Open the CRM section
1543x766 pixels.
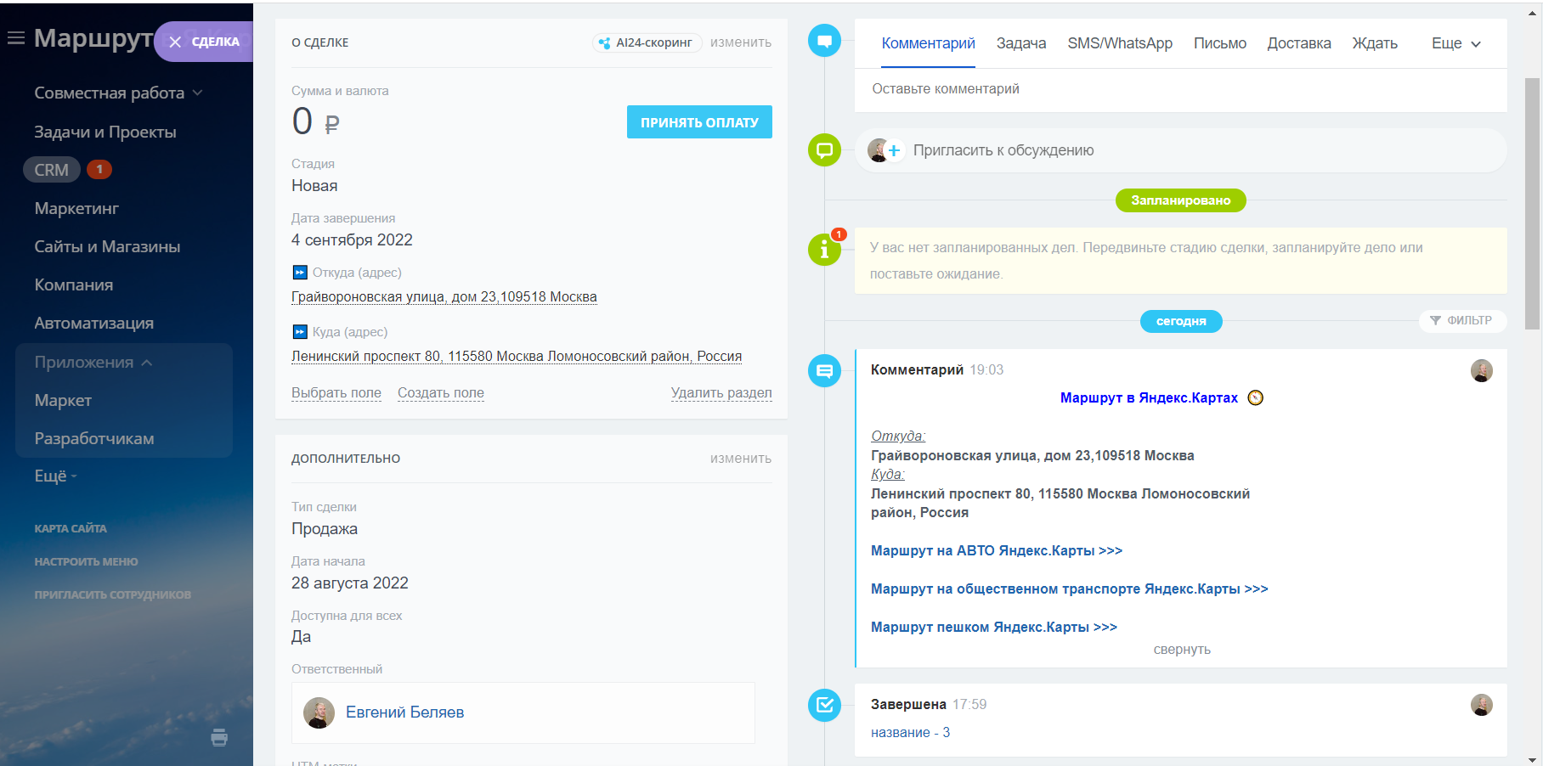pyautogui.click(x=52, y=170)
